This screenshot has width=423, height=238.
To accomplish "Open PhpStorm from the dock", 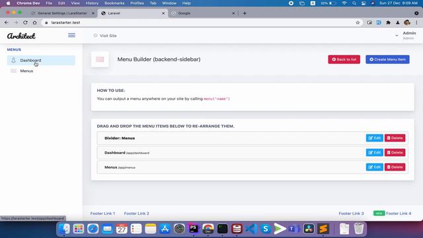I will (194, 229).
